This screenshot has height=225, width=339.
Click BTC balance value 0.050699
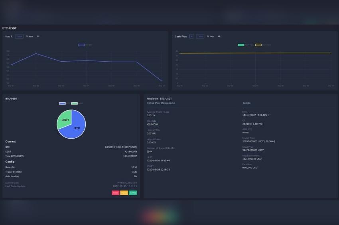point(121,147)
